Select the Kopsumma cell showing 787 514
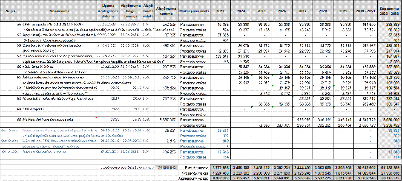 (390, 98)
